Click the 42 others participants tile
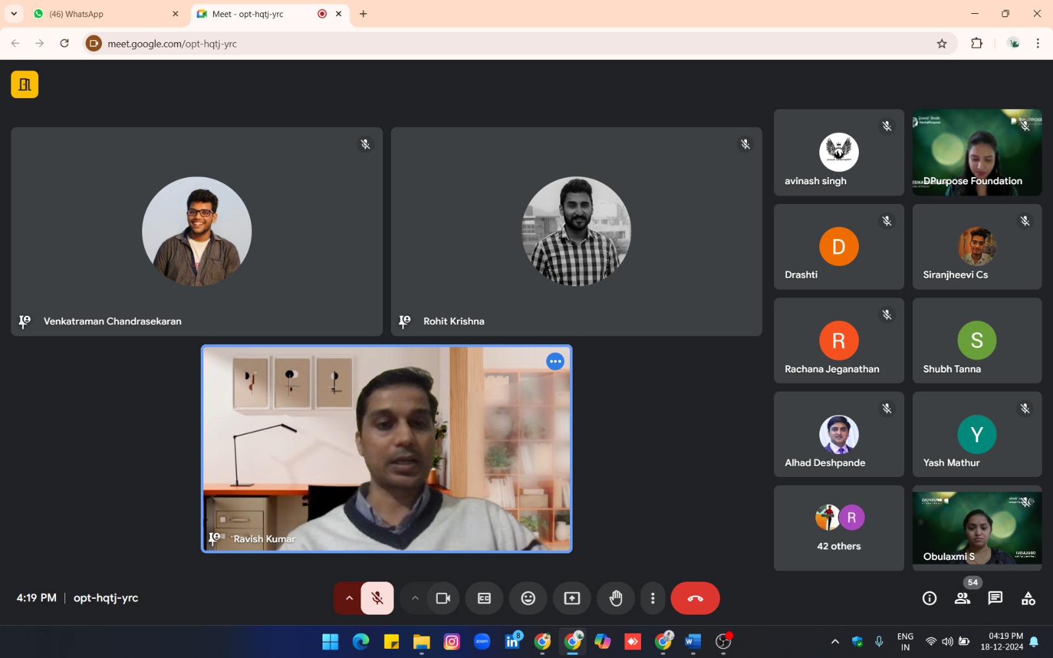This screenshot has width=1053, height=658. 838,528
